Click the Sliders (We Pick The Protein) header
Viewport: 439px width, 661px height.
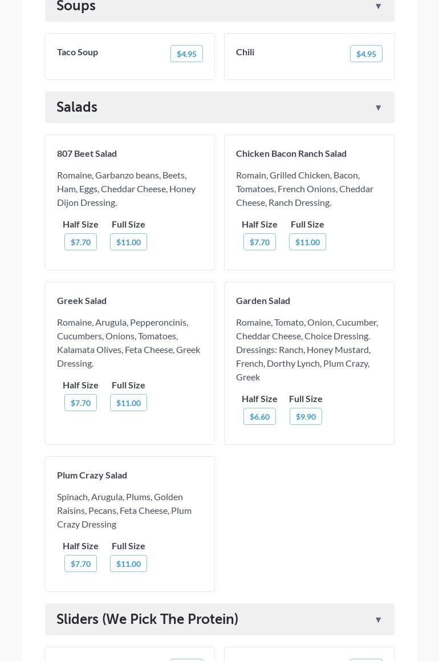(147, 619)
